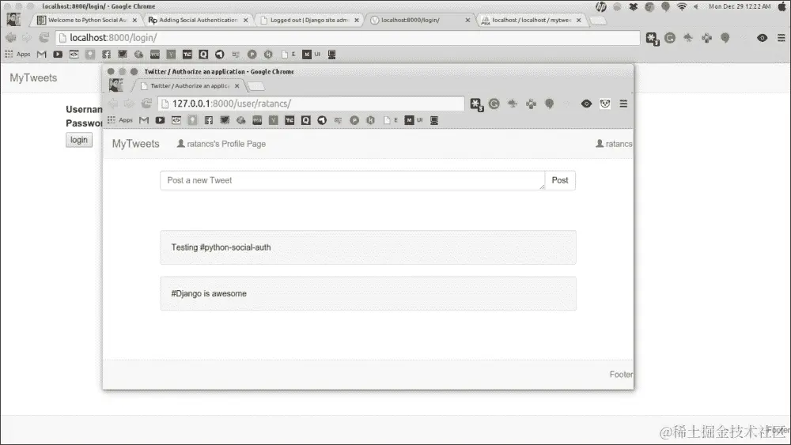Click the MyTweets brand link in the background page
791x445 pixels.
click(33, 77)
